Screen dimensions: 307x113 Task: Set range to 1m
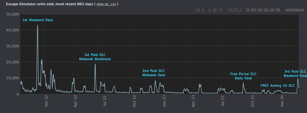point(260,9)
